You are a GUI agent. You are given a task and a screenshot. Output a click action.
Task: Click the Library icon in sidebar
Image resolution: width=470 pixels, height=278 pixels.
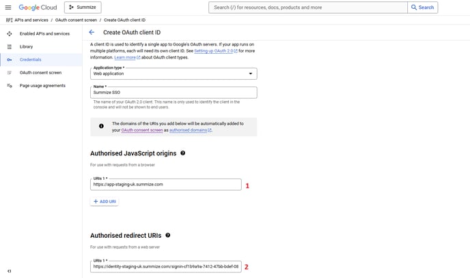click(x=10, y=46)
